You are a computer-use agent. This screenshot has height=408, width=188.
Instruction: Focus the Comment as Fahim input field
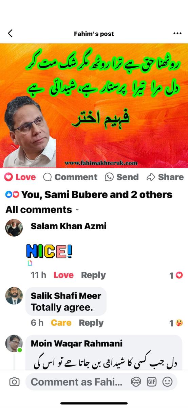[76, 382]
